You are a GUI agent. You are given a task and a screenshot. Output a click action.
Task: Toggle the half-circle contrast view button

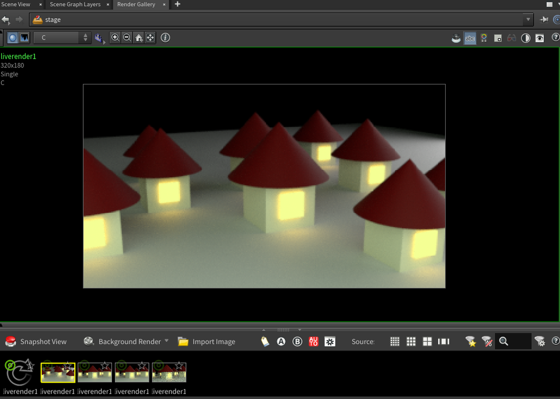tap(526, 38)
